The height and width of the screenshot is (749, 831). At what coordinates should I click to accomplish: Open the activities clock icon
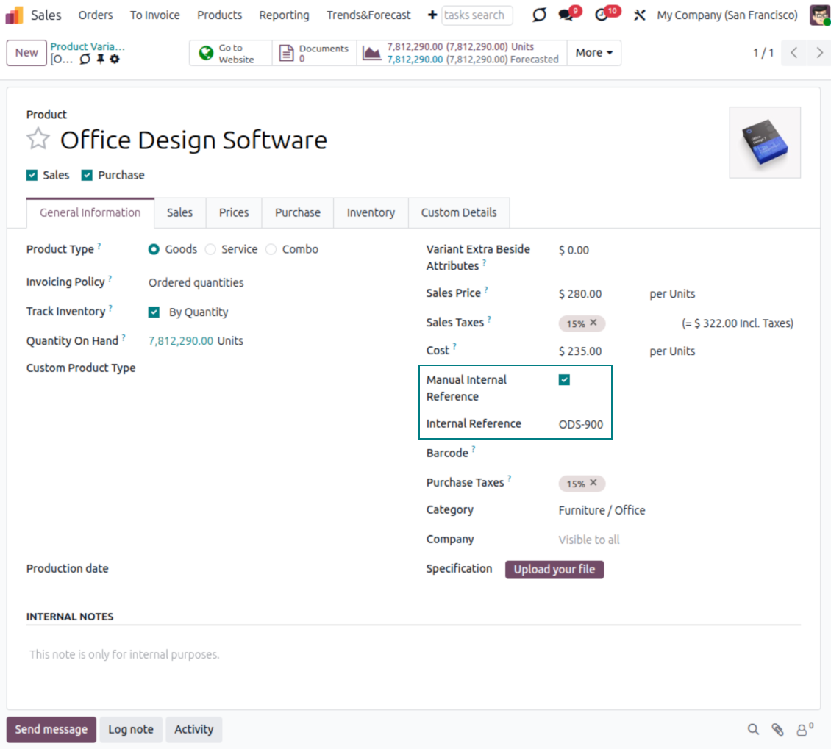[602, 15]
